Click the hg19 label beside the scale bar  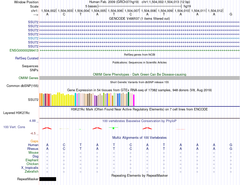tap(187, 6)
